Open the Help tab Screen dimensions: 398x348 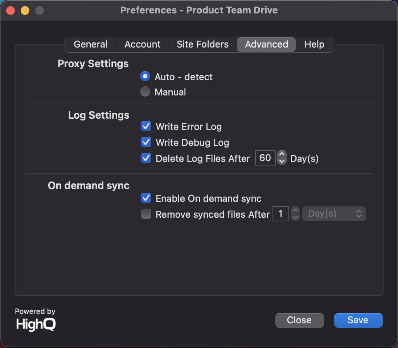point(314,44)
